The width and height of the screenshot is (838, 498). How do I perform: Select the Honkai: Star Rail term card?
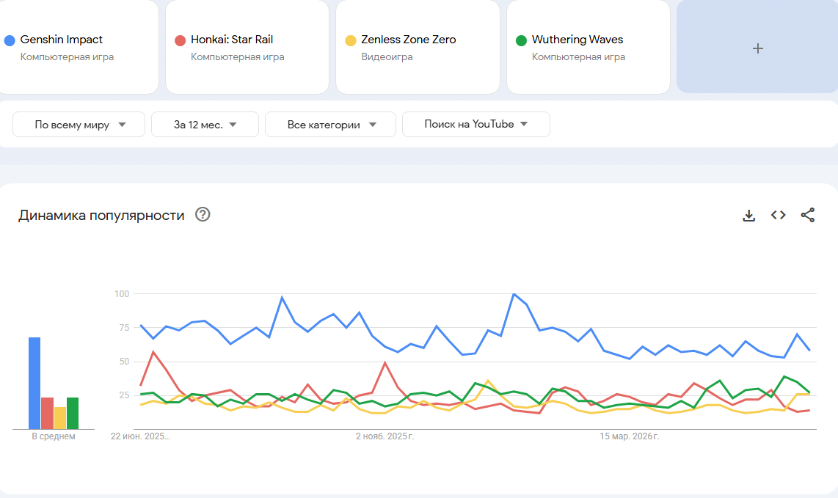(x=247, y=47)
